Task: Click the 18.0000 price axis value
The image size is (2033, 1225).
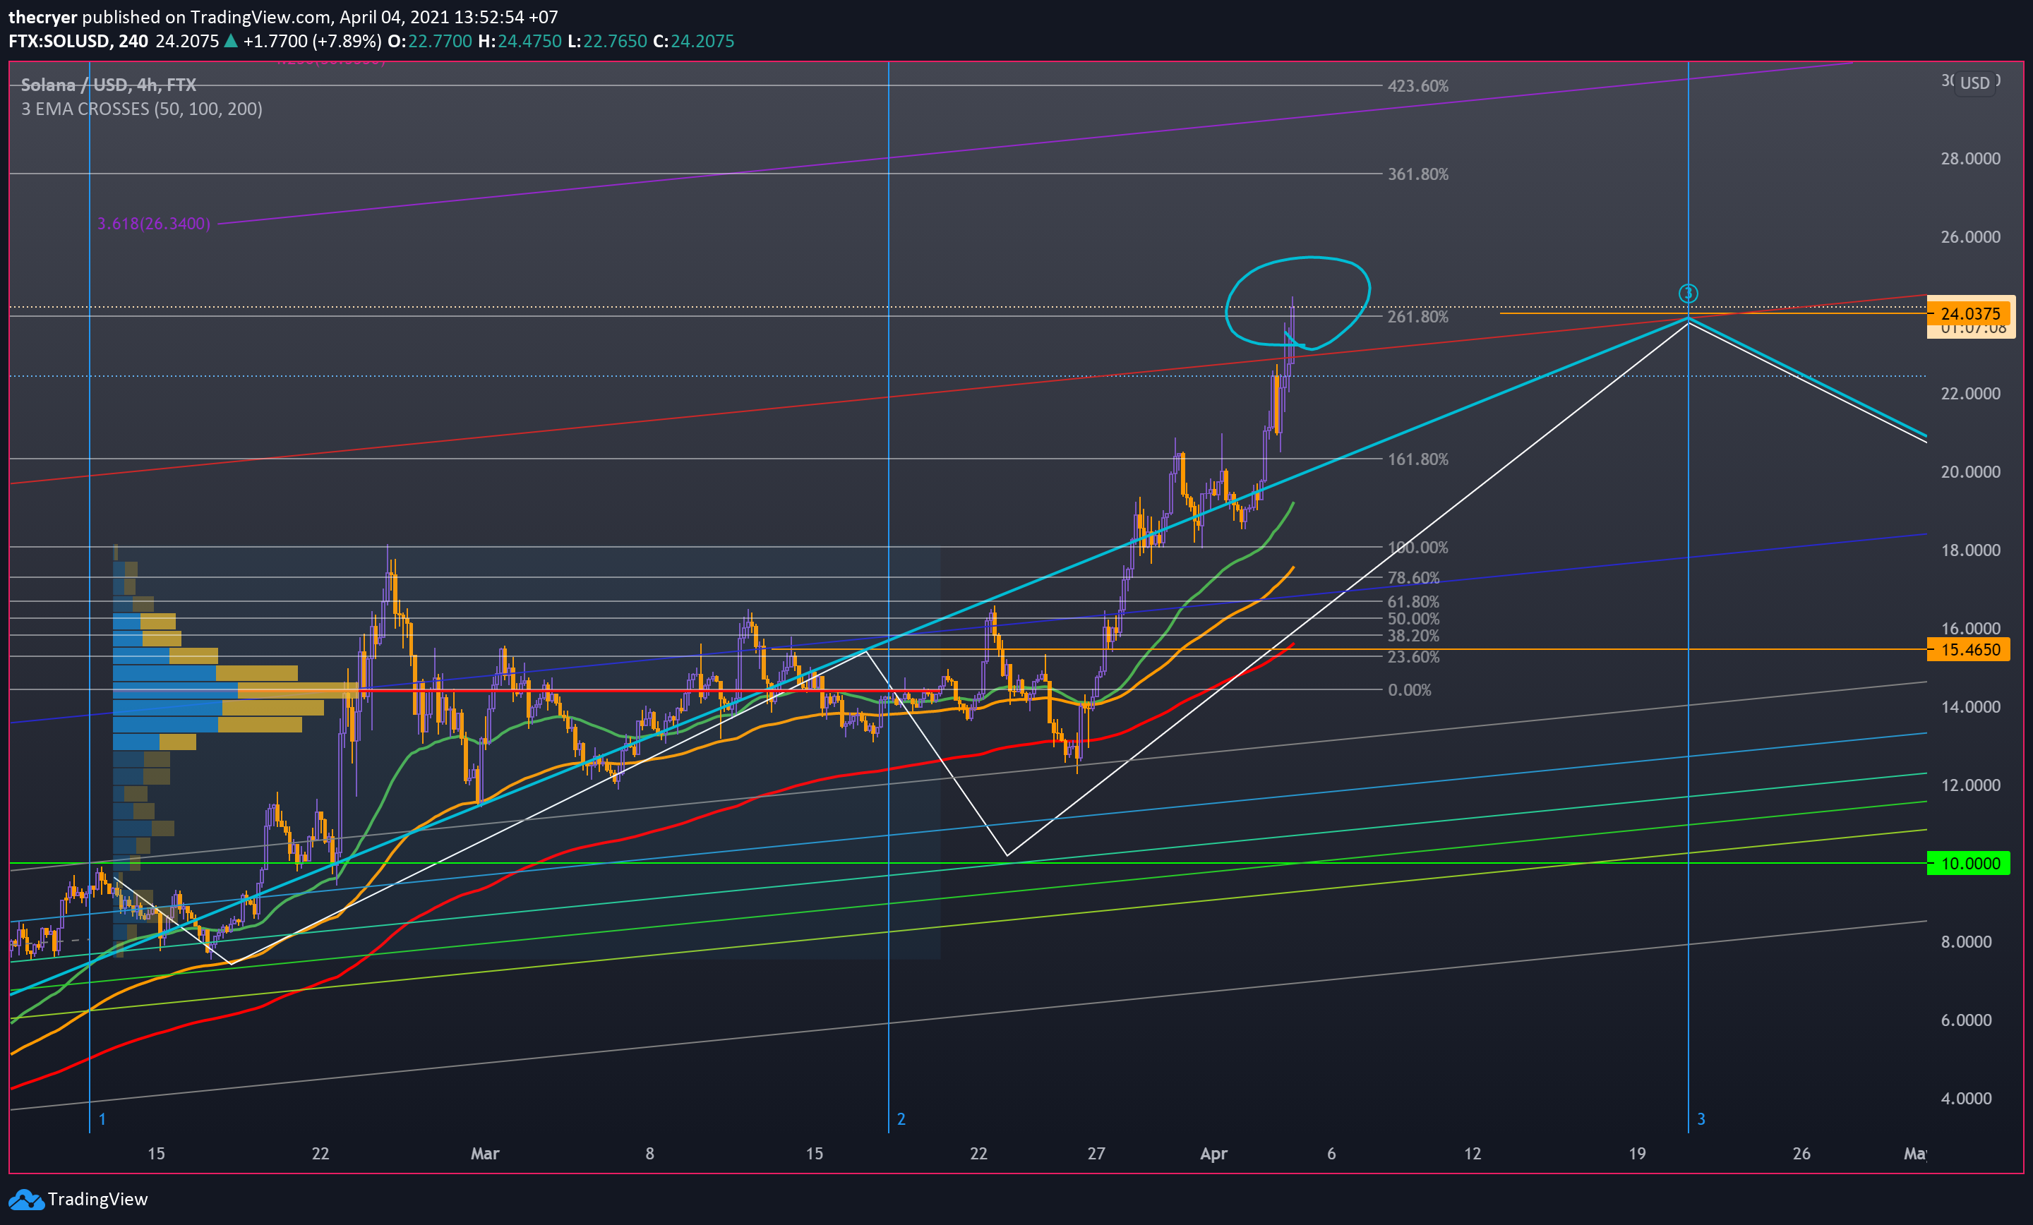Action: coord(1970,550)
